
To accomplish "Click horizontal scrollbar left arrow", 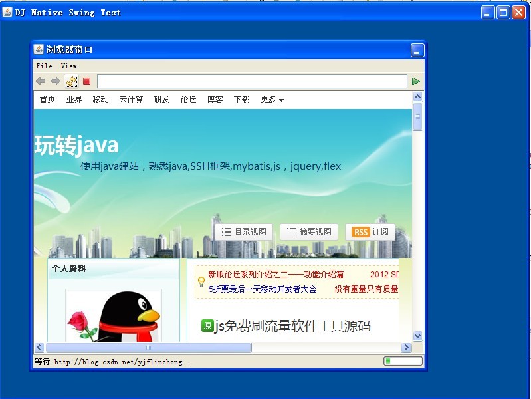I will 39,348.
